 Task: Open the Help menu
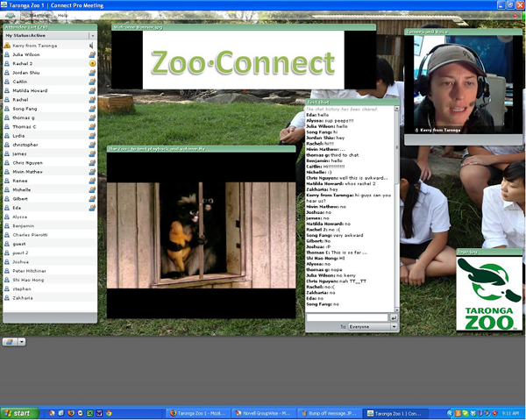click(x=63, y=16)
